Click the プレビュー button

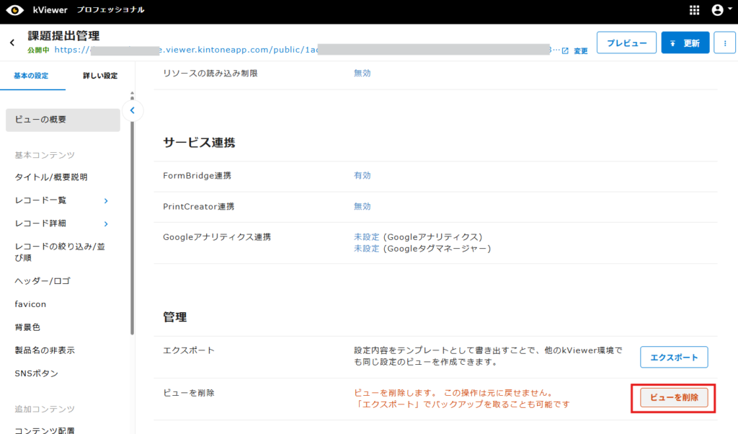click(x=626, y=43)
